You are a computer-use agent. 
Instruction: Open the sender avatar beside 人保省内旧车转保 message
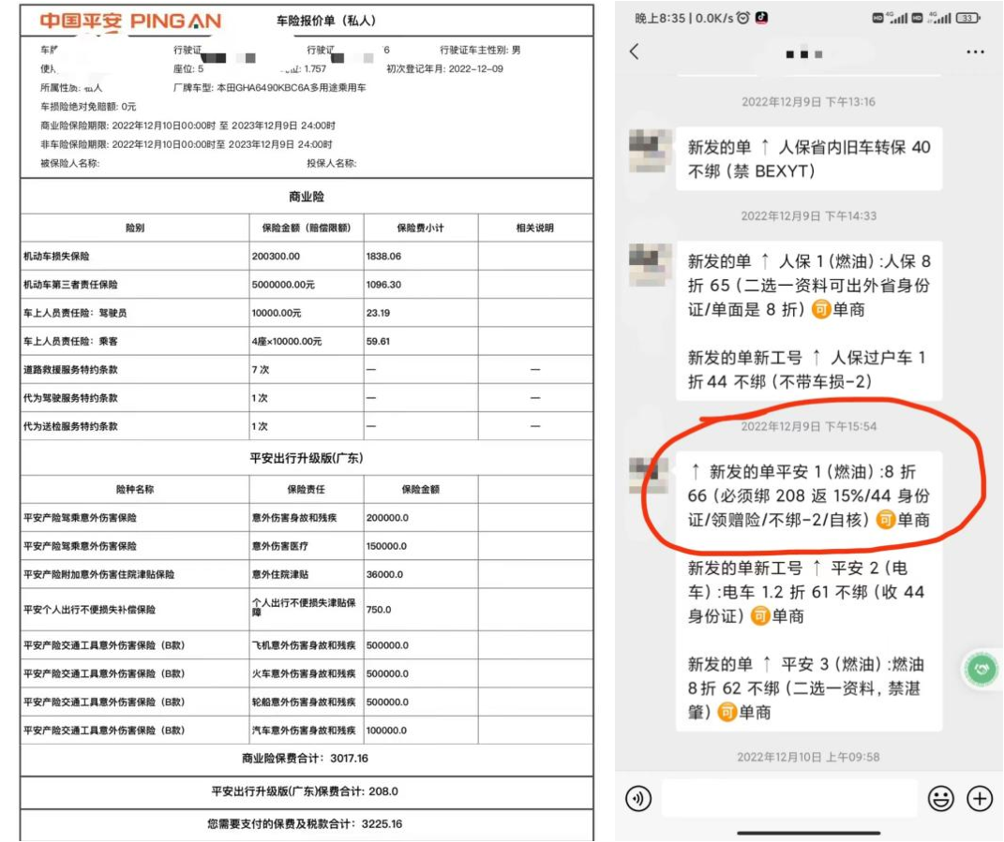tap(650, 151)
